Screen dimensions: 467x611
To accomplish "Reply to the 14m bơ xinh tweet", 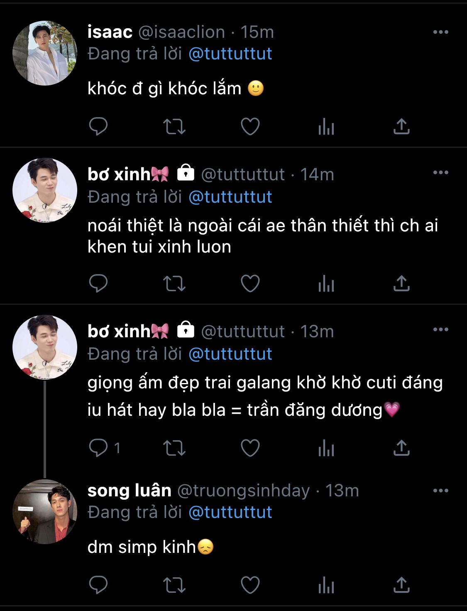I will coord(98,283).
